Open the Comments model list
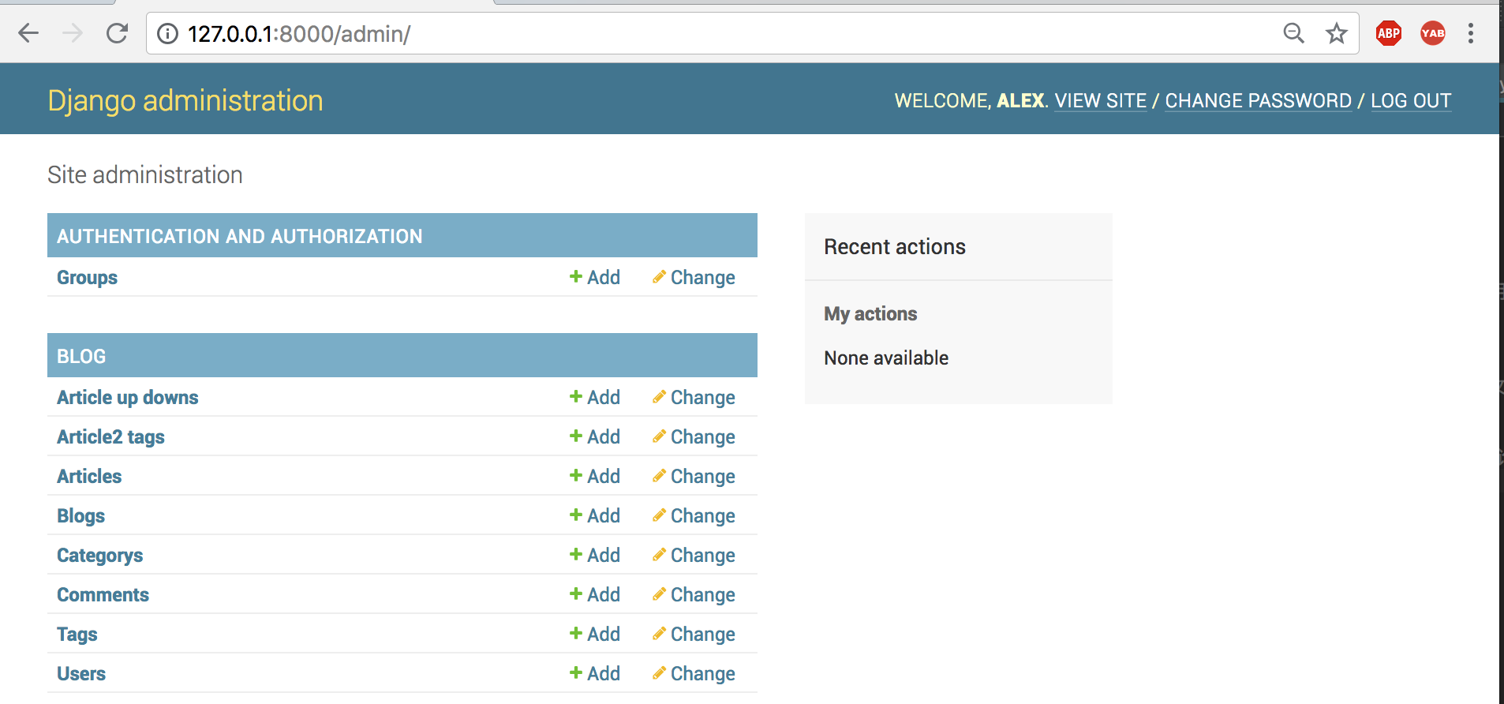1504x704 pixels. click(103, 595)
